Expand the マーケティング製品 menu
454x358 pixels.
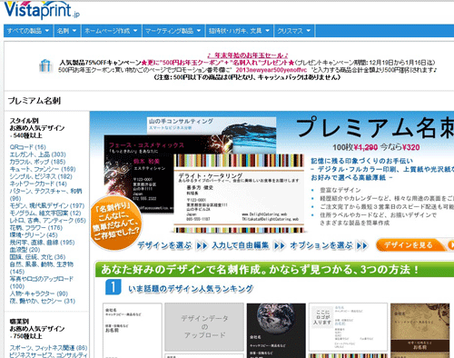[173, 31]
